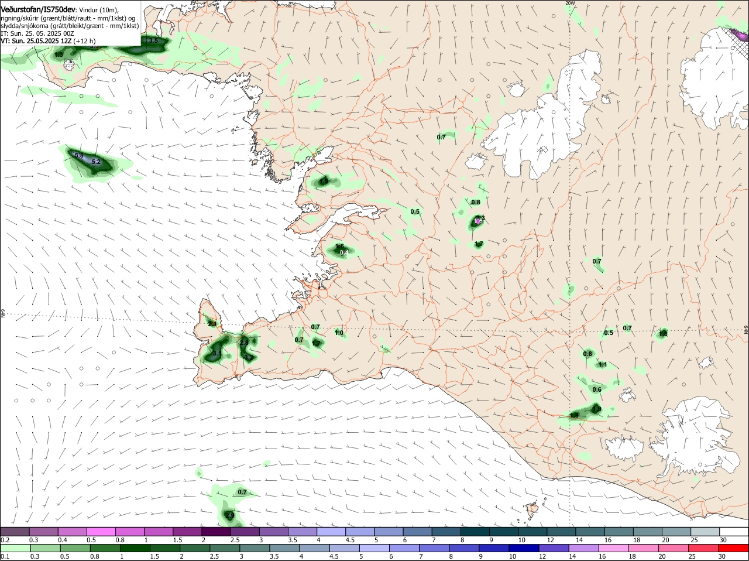
Task: Click the VT: Sun. 25.05.2025 12Z valid time
Action: point(36,41)
